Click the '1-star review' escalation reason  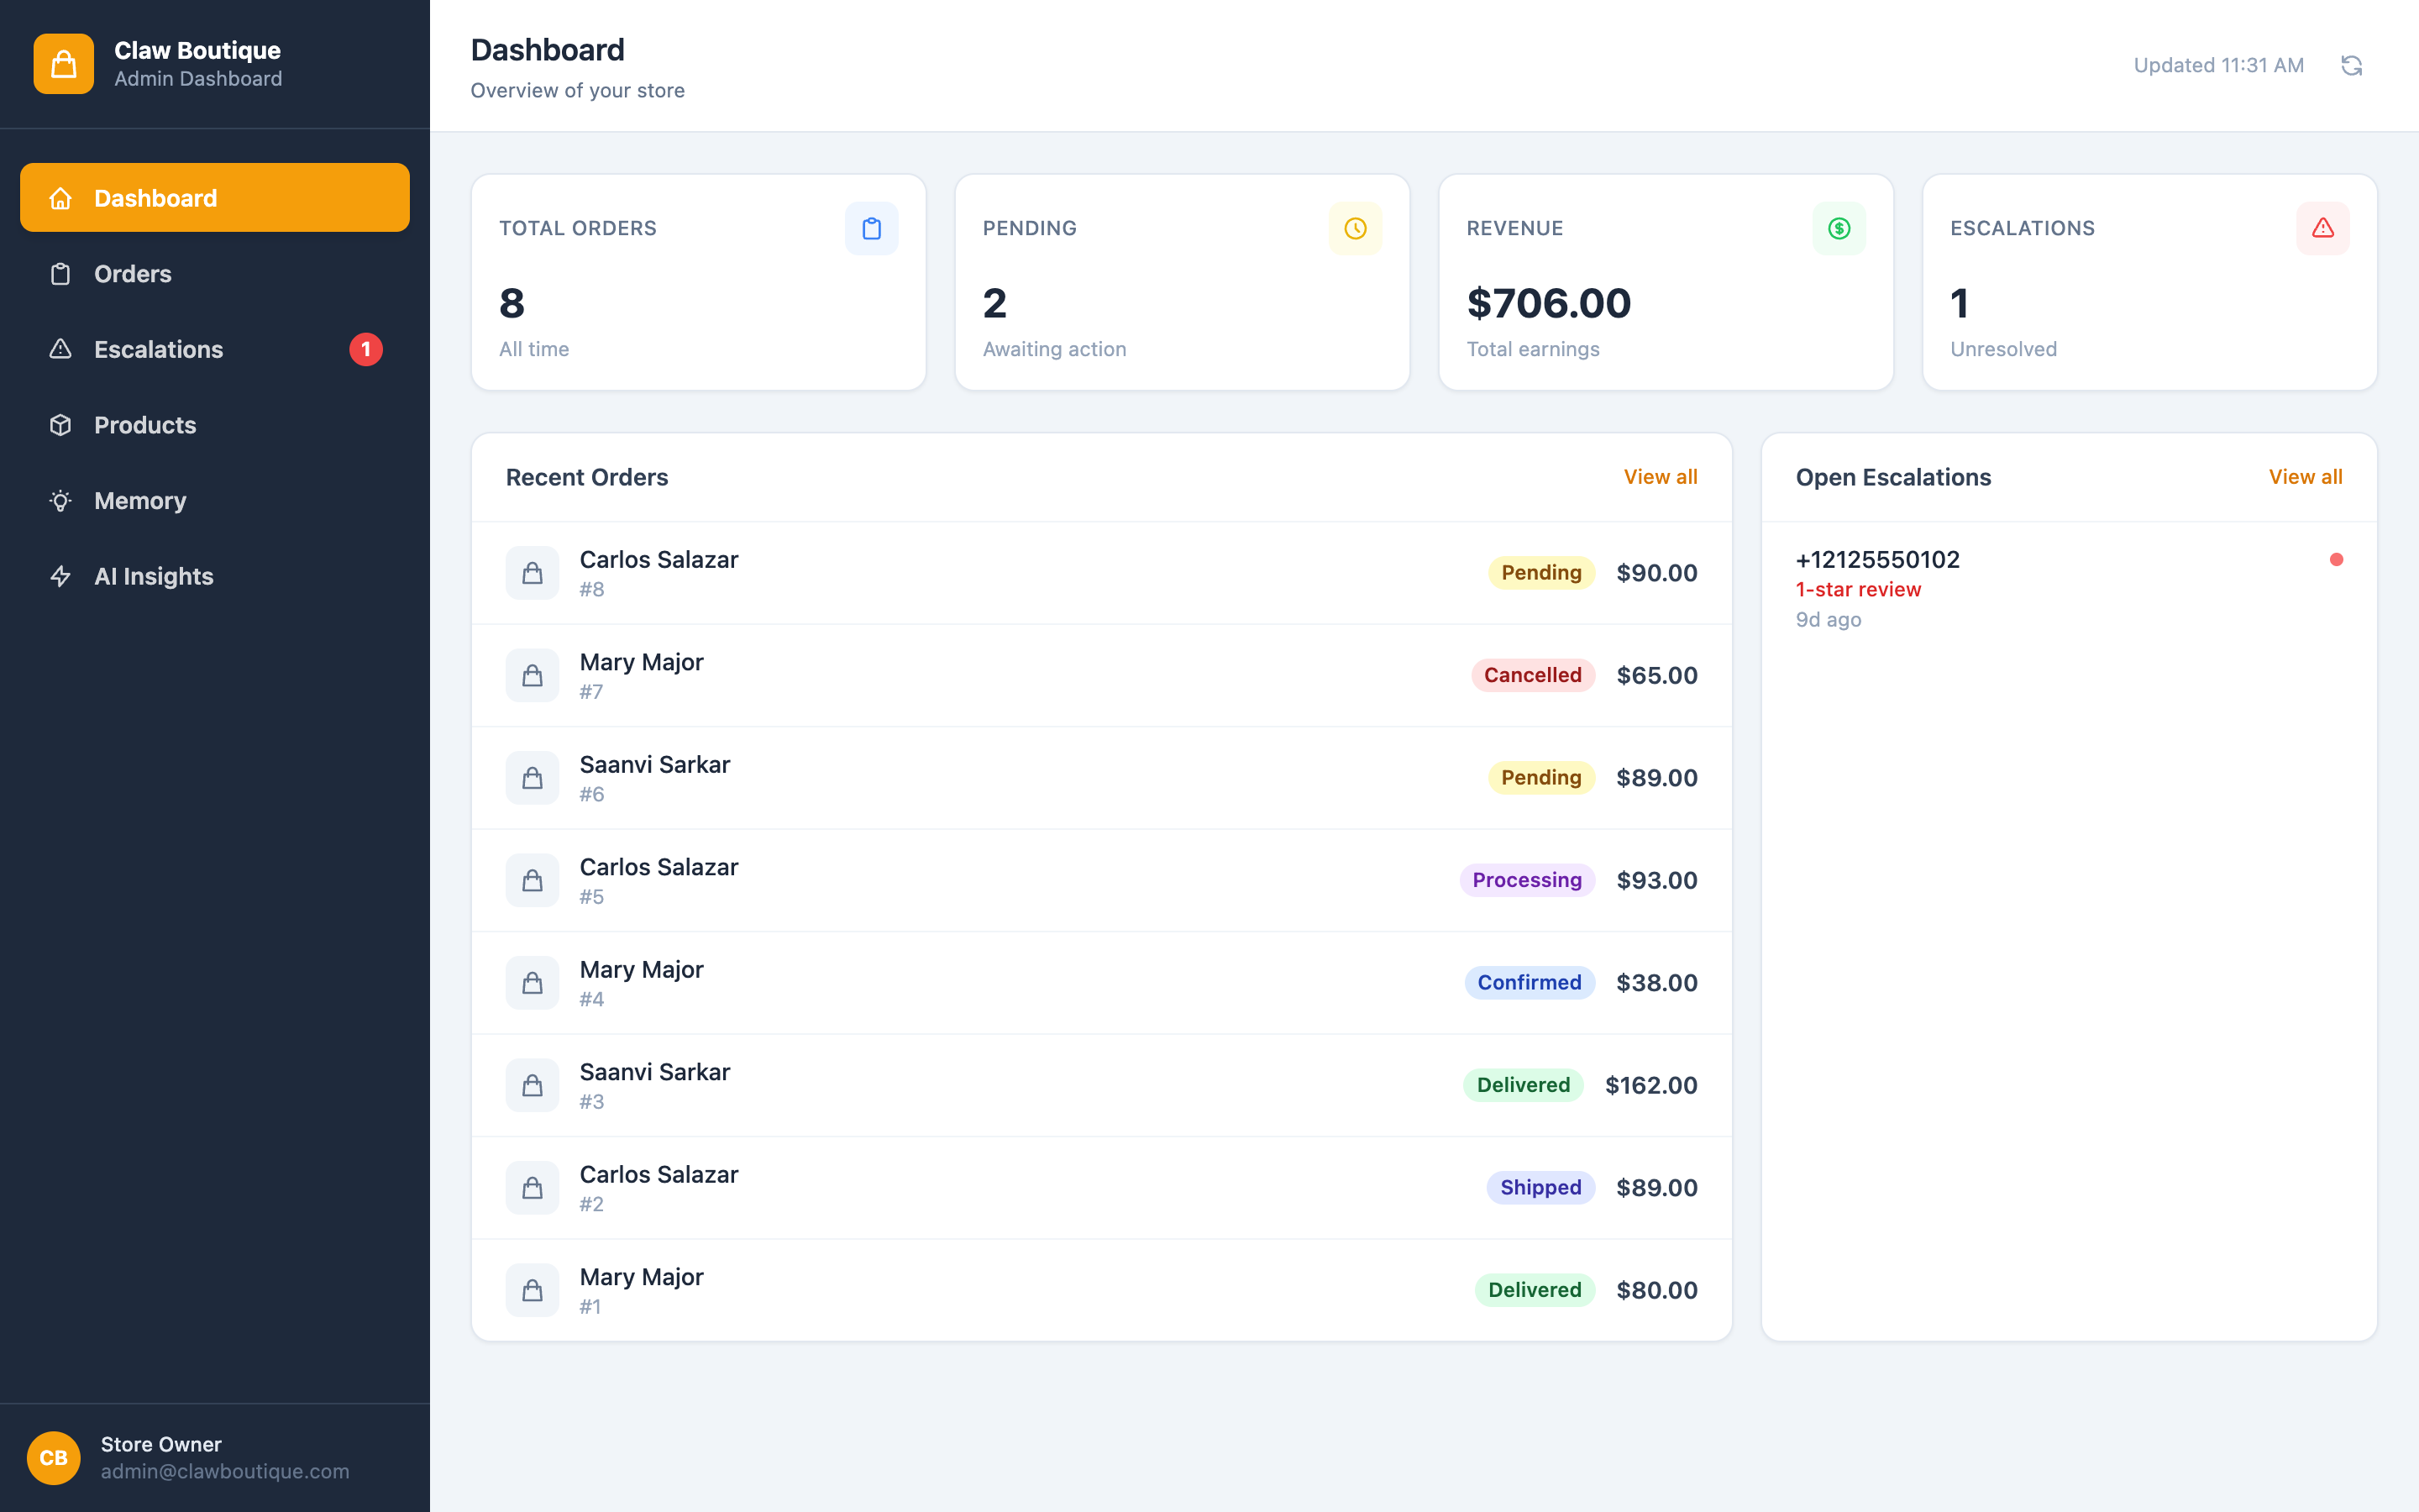coord(1858,589)
